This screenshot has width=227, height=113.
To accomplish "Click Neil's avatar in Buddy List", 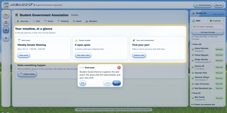I will [193, 21].
